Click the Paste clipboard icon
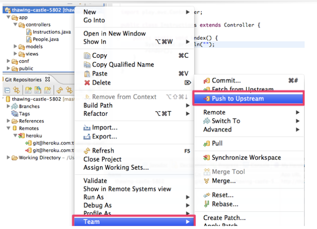Image resolution: width=317 pixels, height=229 pixels. pyautogui.click(x=87, y=74)
